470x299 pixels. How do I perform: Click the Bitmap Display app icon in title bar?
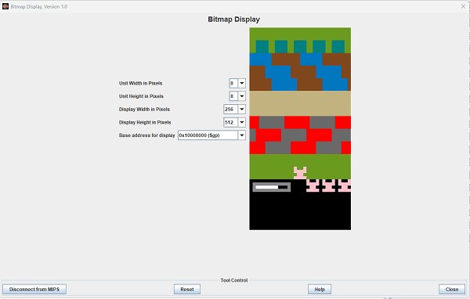coord(5,6)
